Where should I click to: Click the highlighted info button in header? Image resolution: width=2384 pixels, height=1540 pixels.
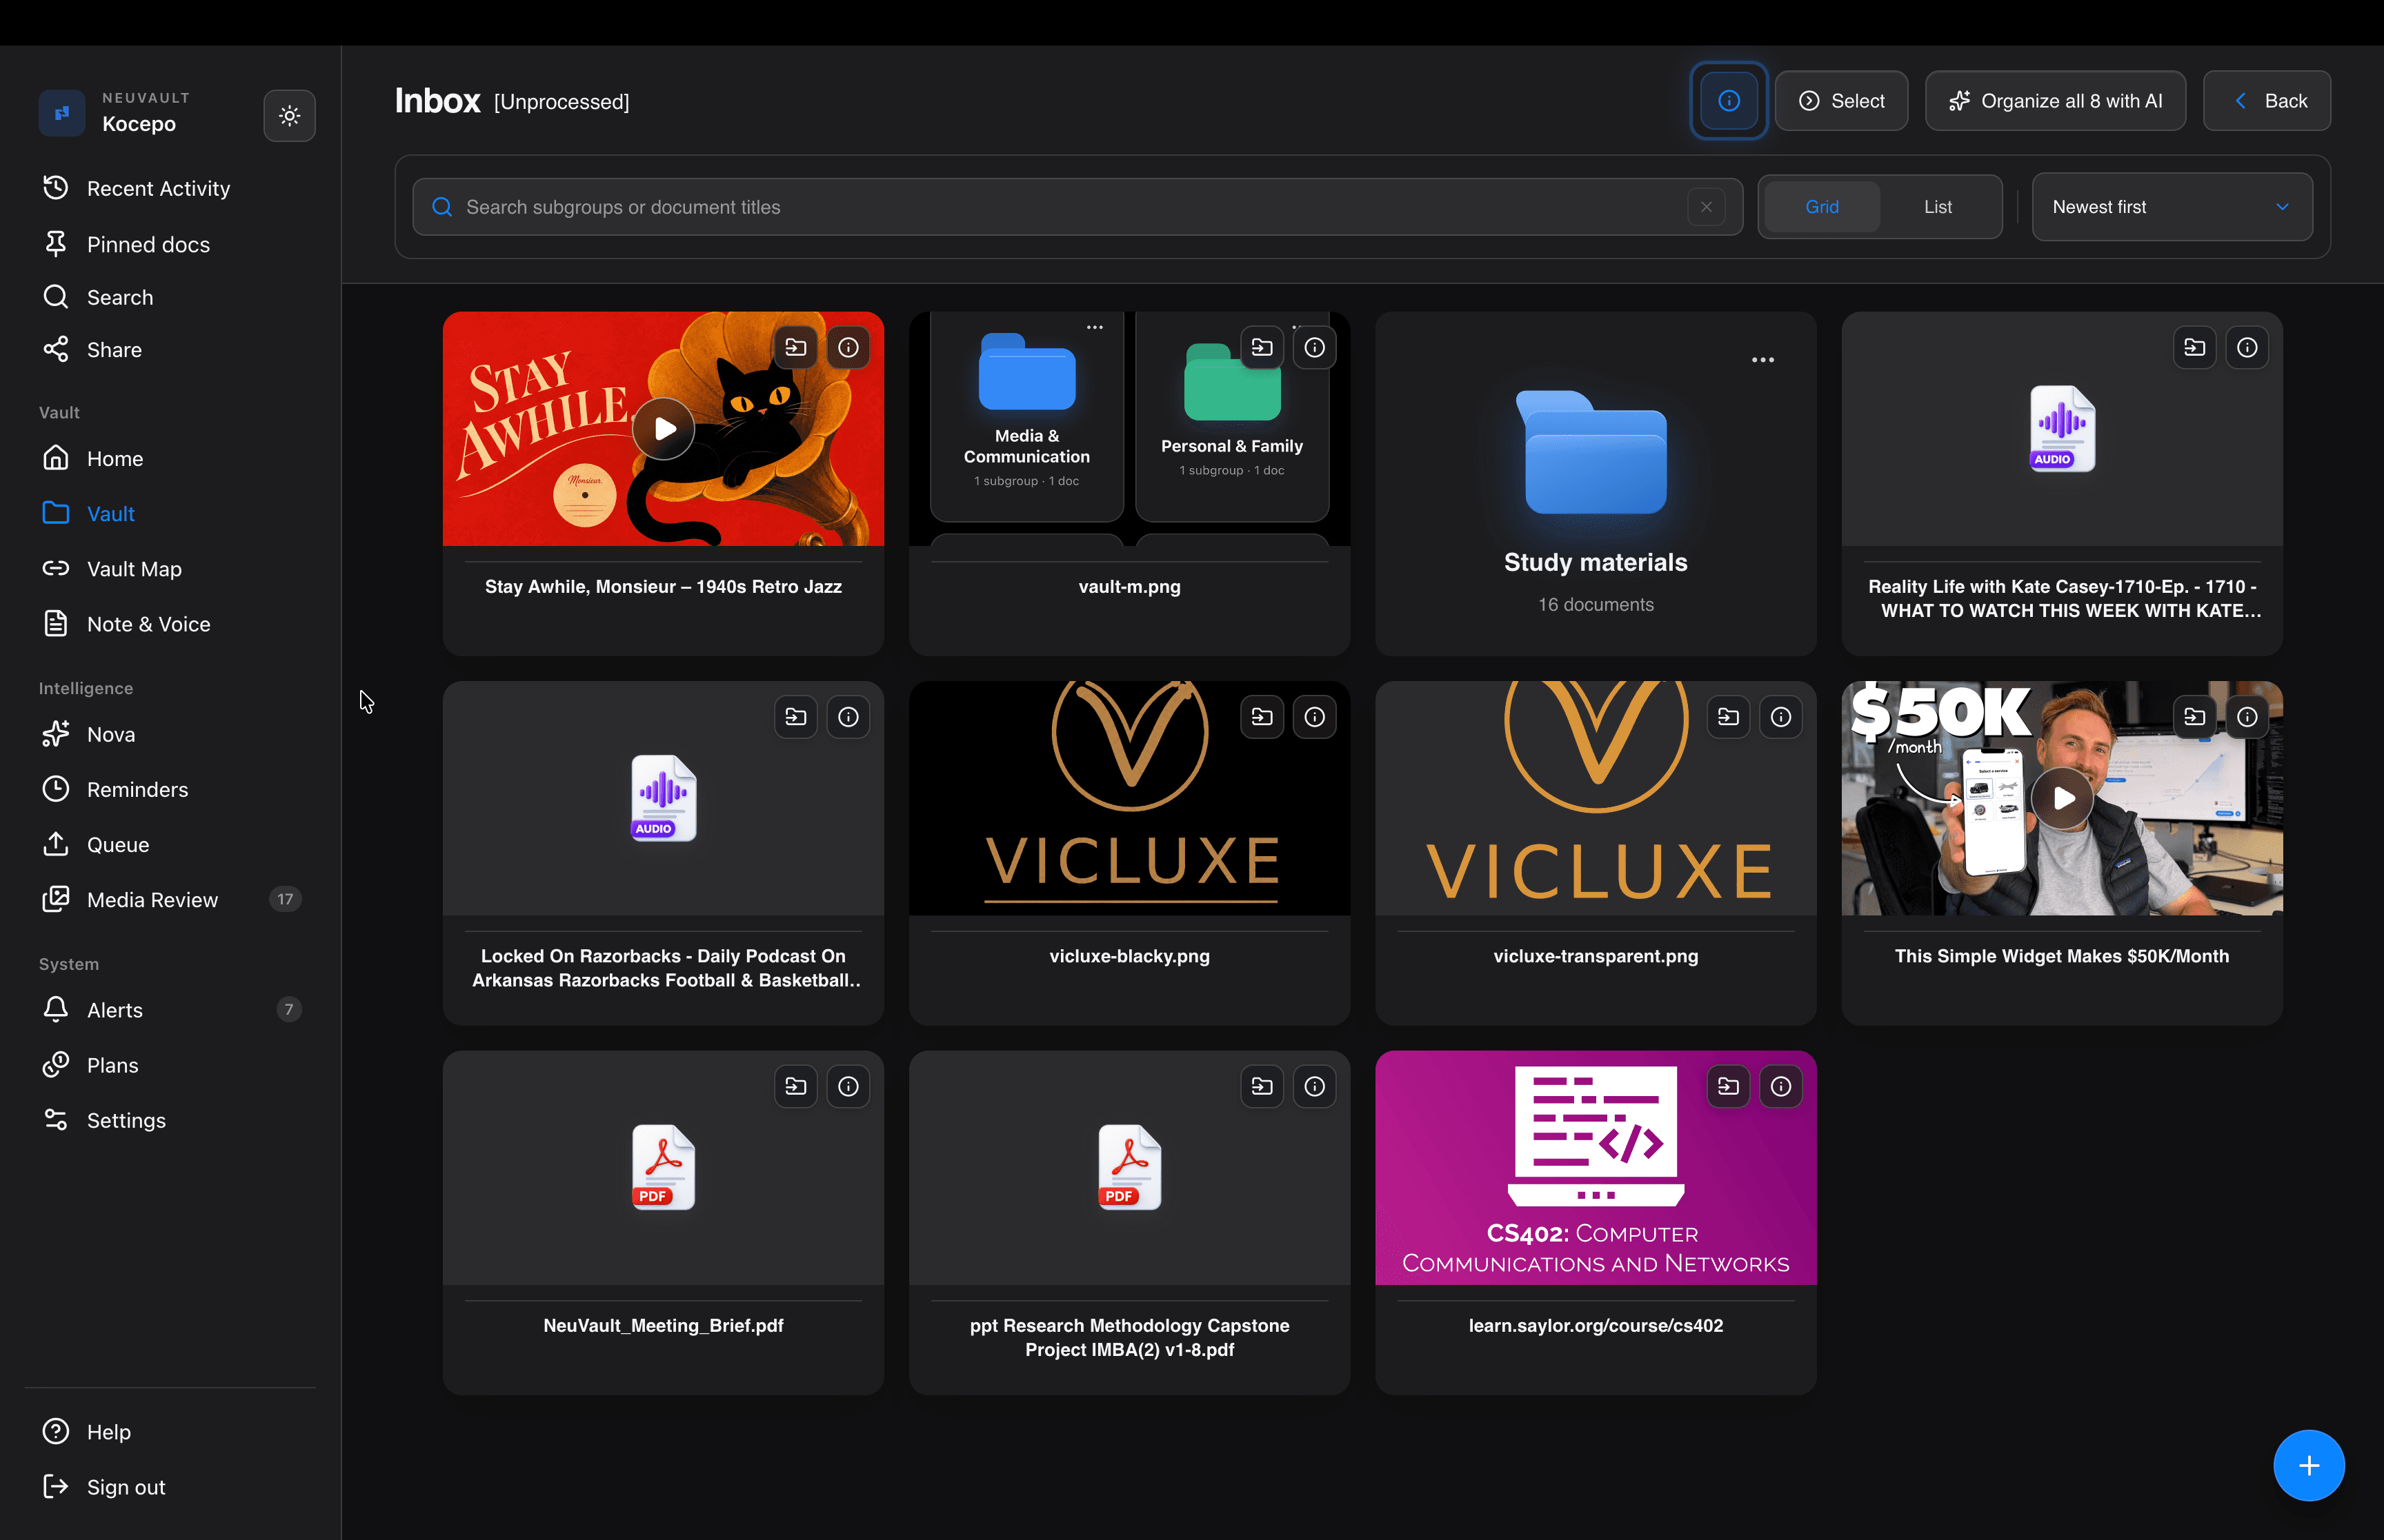[1729, 101]
